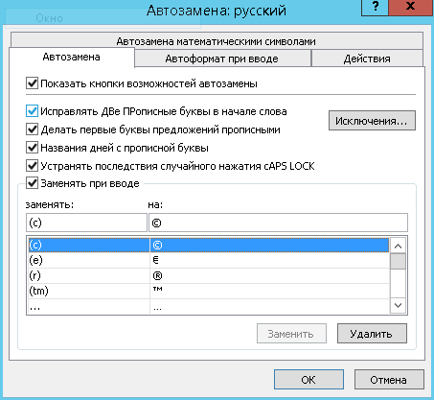The image size is (434, 400).
Task: Switch to the Автозамена tab
Action: tap(72, 58)
